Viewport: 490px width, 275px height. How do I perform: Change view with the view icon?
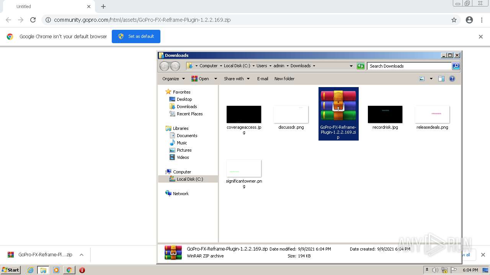422,79
